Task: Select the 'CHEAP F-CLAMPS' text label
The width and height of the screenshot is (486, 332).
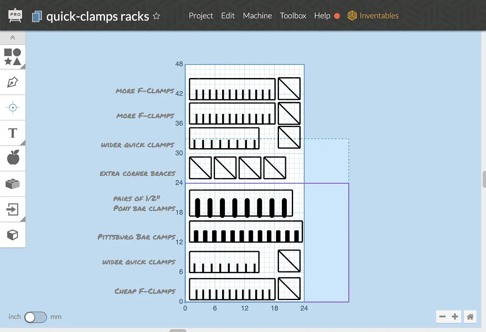Action: pos(145,291)
